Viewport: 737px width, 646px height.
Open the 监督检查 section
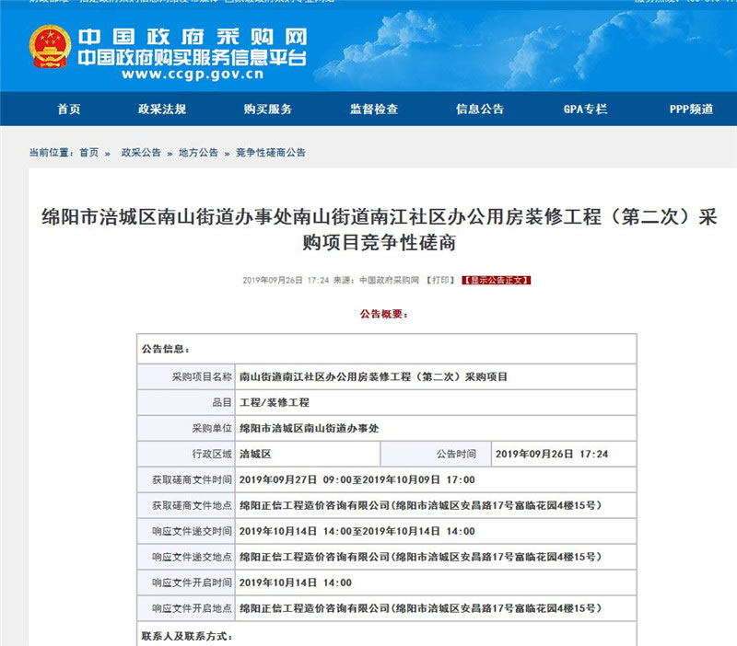374,110
